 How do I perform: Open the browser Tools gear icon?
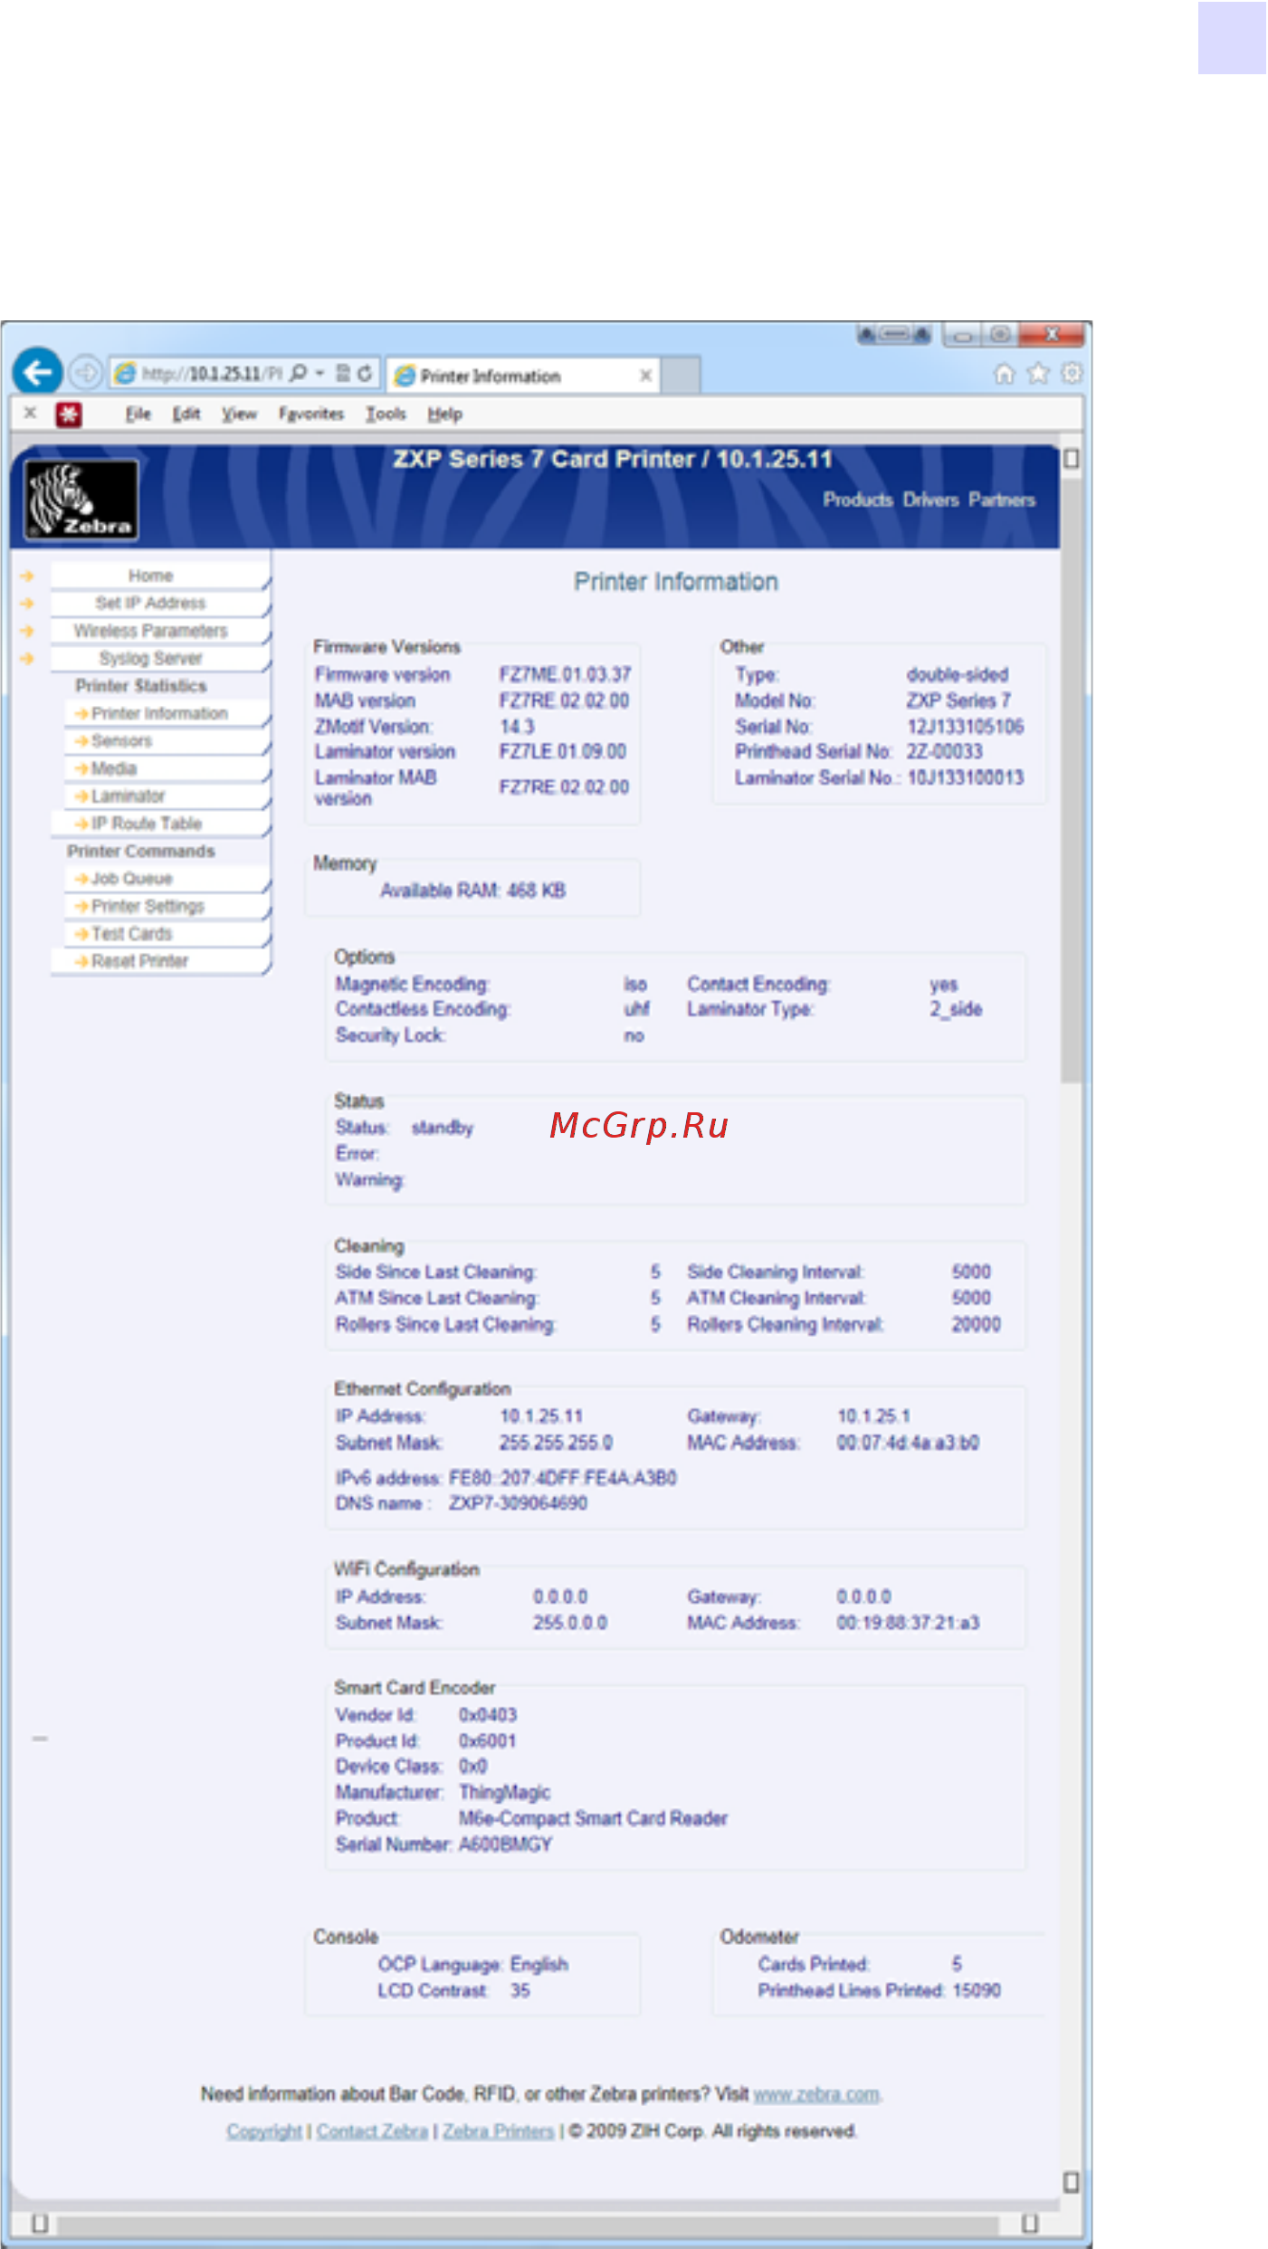(1072, 373)
